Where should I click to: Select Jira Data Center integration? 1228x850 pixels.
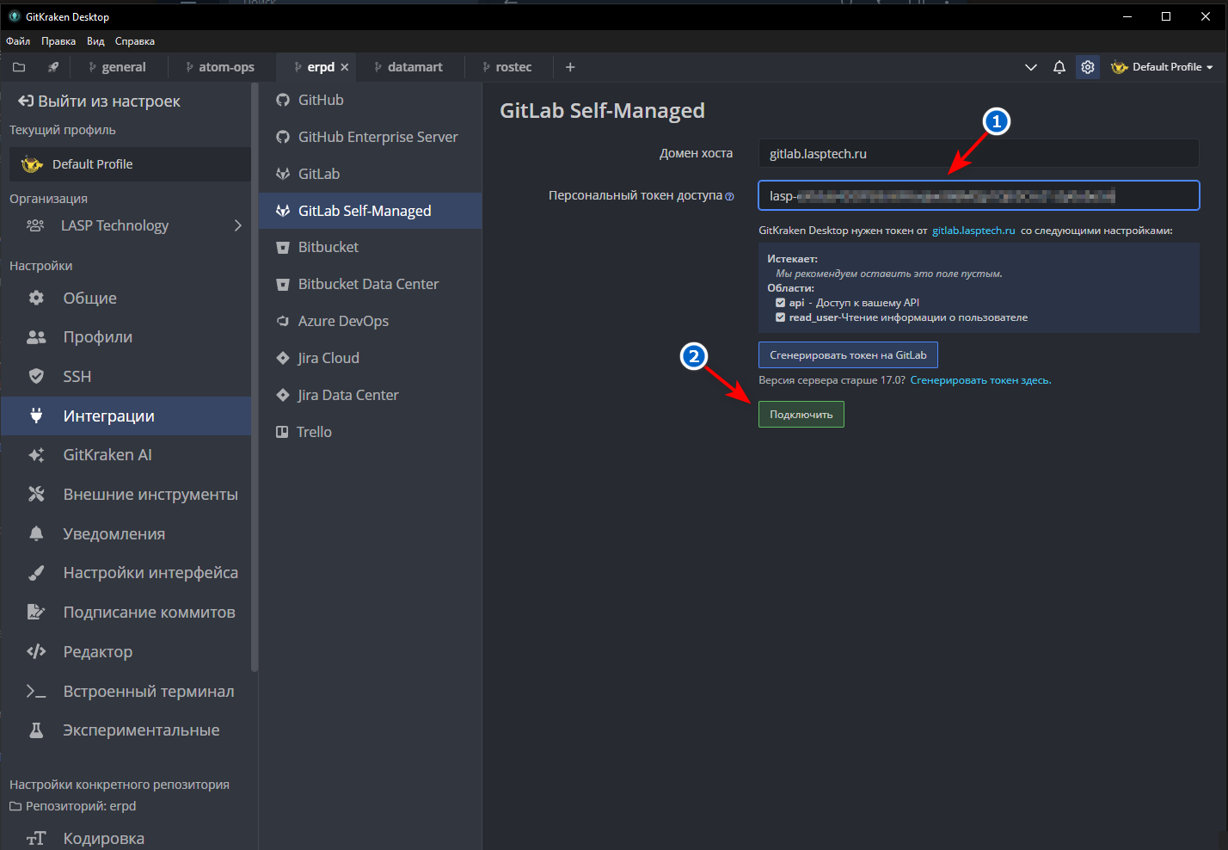pos(370,395)
